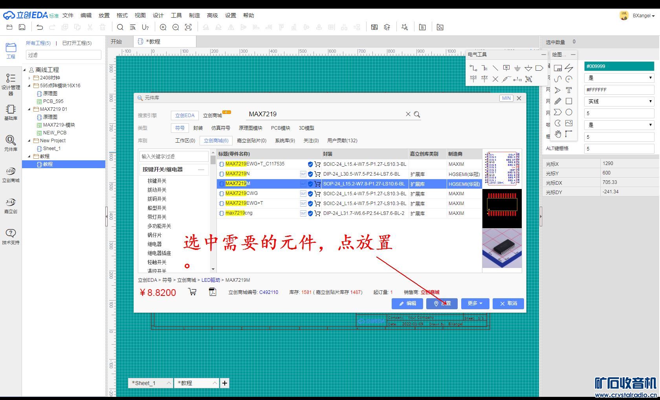Screen dimensions: 660x400
Task: Switch search engine to 立创商城
Action: tap(213, 116)
